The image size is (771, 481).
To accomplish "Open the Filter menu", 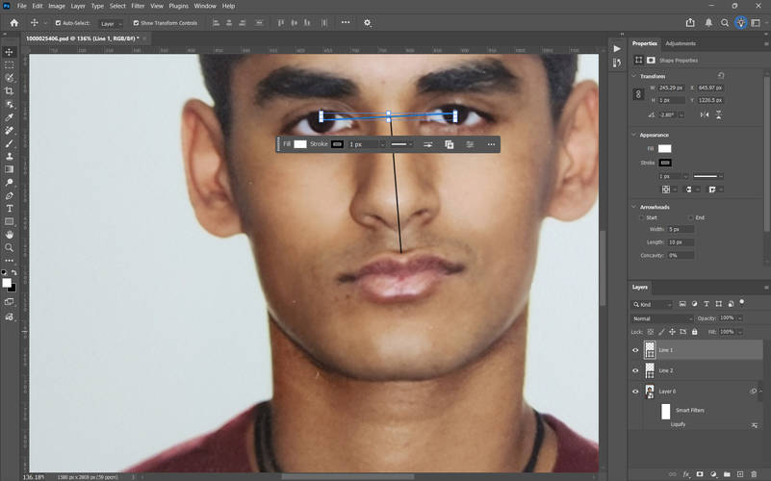I will click(x=138, y=6).
